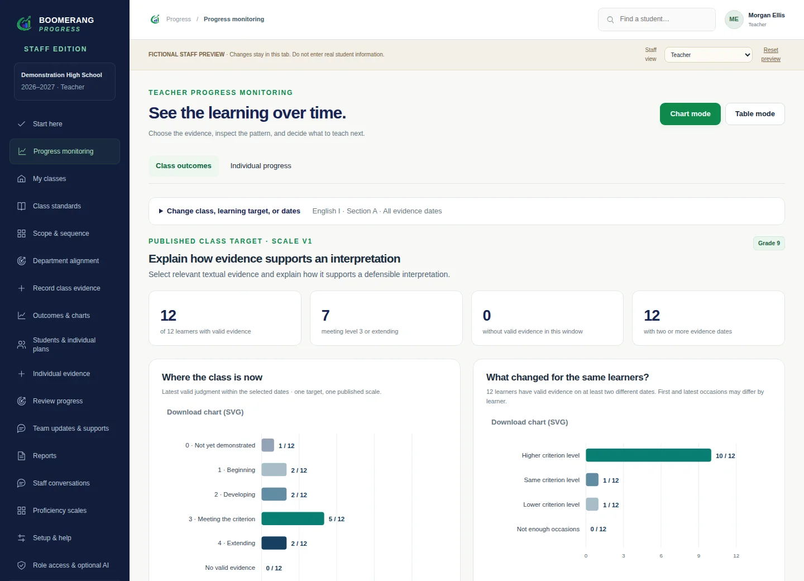Switch to Chart mode
Viewport: 804px width, 581px height.
(690, 114)
